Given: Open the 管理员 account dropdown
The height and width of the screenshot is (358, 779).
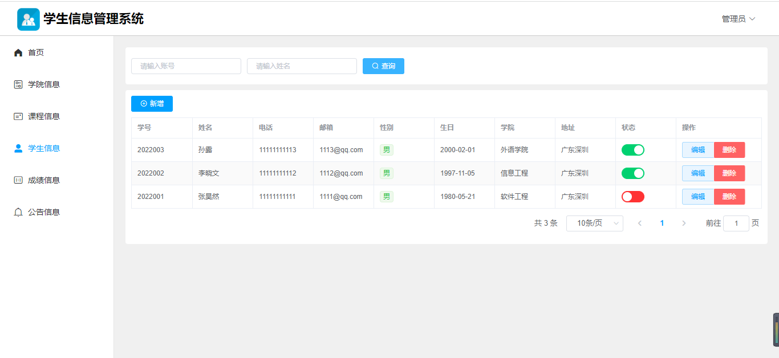Looking at the screenshot, I should click(738, 19).
